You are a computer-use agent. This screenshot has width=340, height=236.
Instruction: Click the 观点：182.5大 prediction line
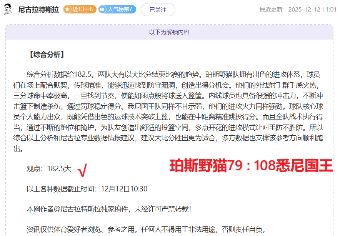point(49,168)
